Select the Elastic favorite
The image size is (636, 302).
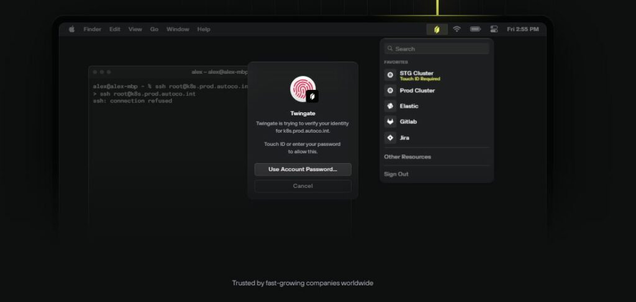tap(437, 106)
